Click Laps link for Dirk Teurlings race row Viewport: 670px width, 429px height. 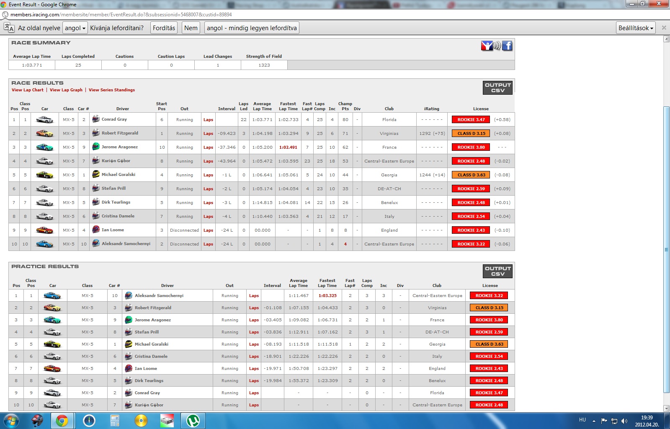pyautogui.click(x=208, y=203)
